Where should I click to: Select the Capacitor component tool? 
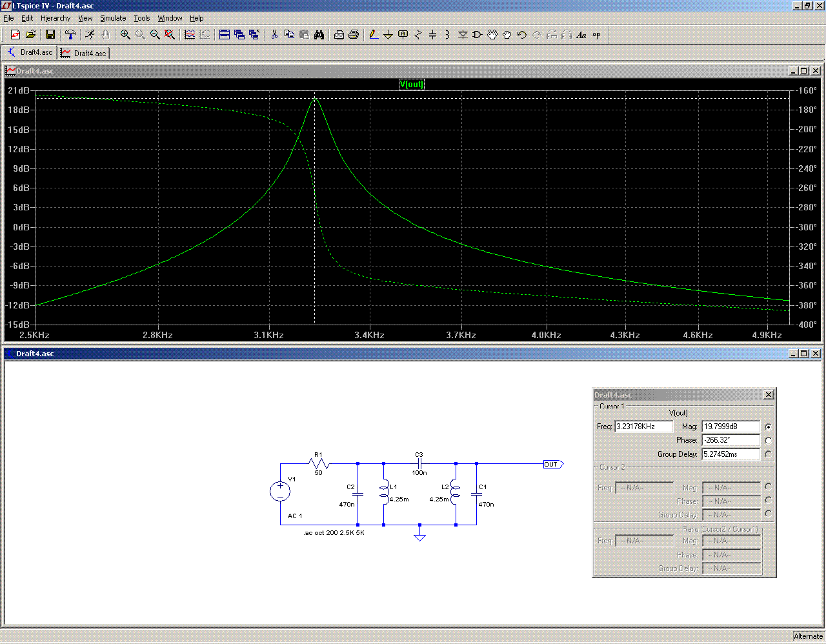[x=432, y=35]
